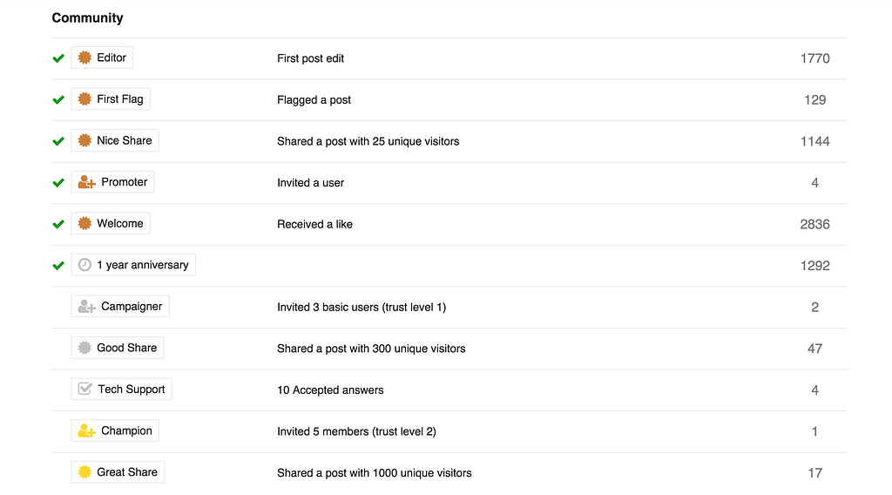The image size is (892, 495).
Task: Click the First Flag badge icon
Action: point(84,99)
